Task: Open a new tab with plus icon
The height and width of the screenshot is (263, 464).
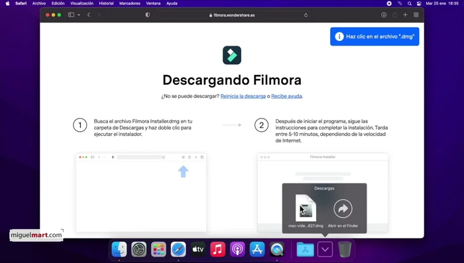Action: [406, 15]
